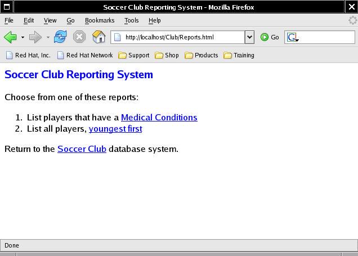358x256 pixels.
Task: Expand the URL history dropdown
Action: pyautogui.click(x=249, y=37)
